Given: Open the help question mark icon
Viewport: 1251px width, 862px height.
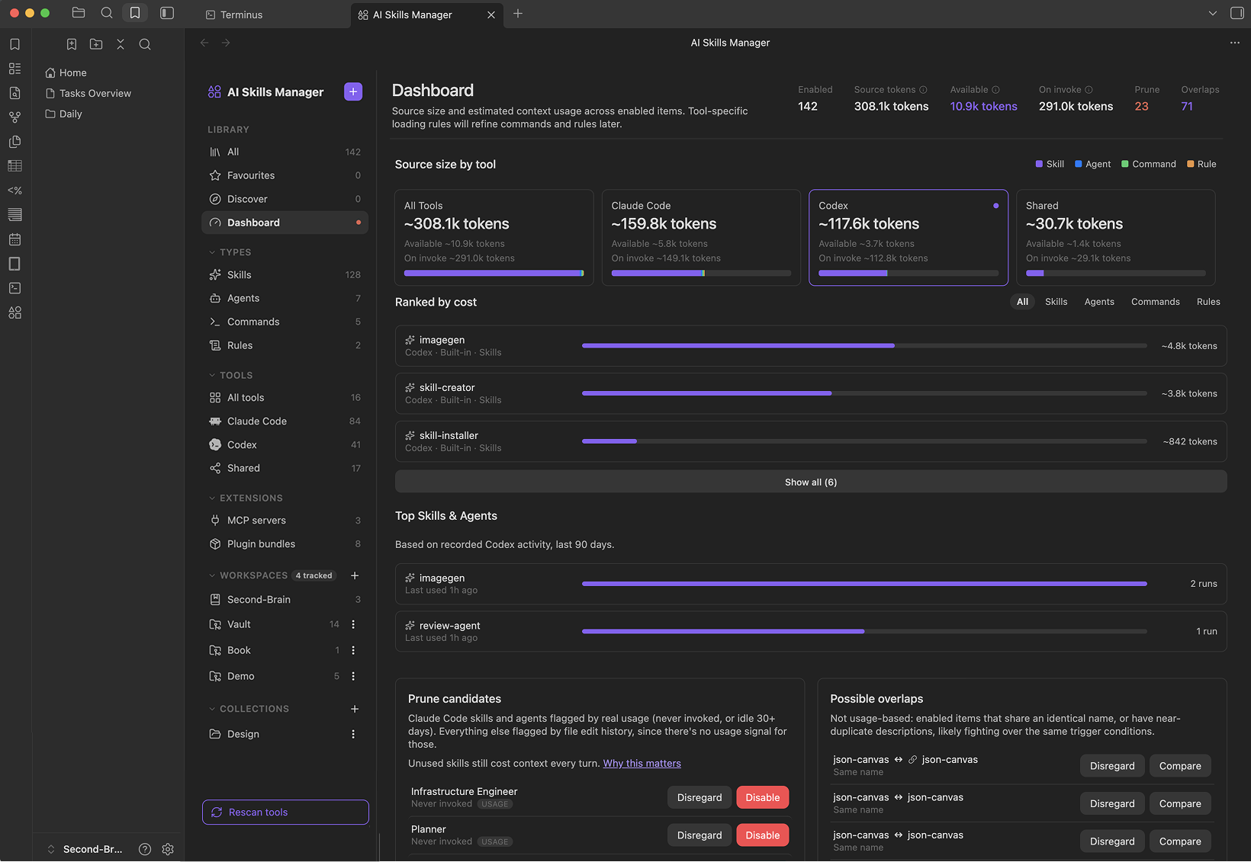Looking at the screenshot, I should [x=145, y=849].
